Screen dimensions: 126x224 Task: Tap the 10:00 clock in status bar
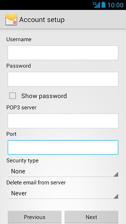pyautogui.click(x=115, y=5)
